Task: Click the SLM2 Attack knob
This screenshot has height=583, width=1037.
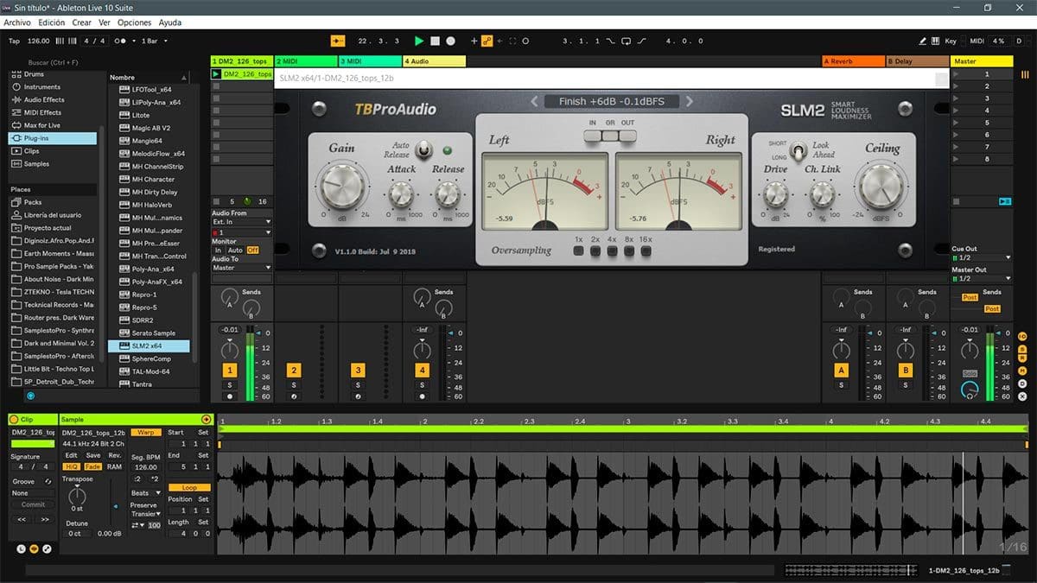Action: 400,195
